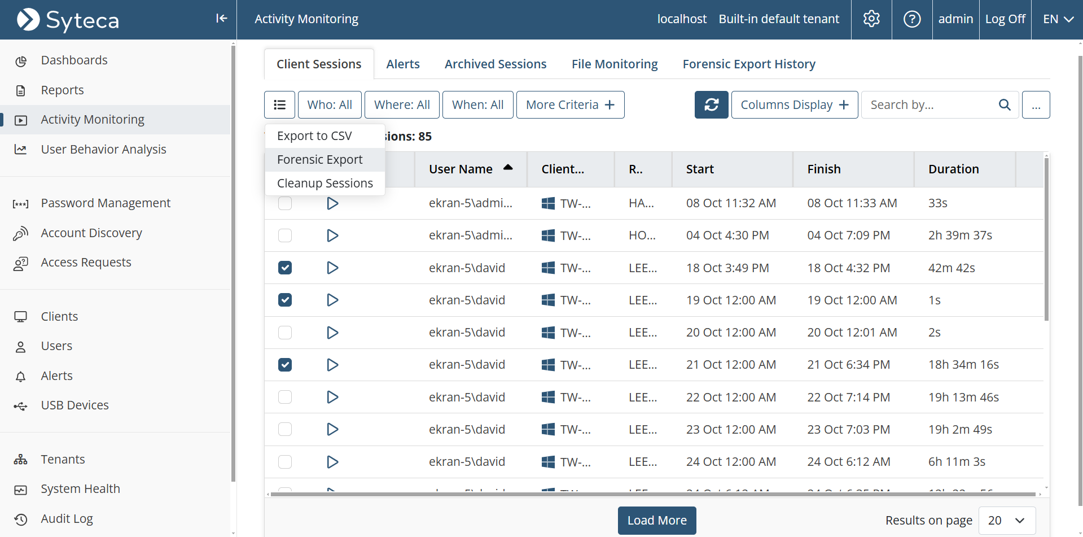
Task: Click the Load More button
Action: [657, 520]
